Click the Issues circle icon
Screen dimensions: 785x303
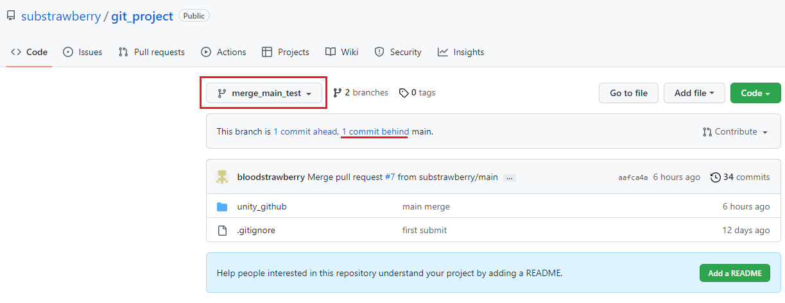tap(68, 52)
